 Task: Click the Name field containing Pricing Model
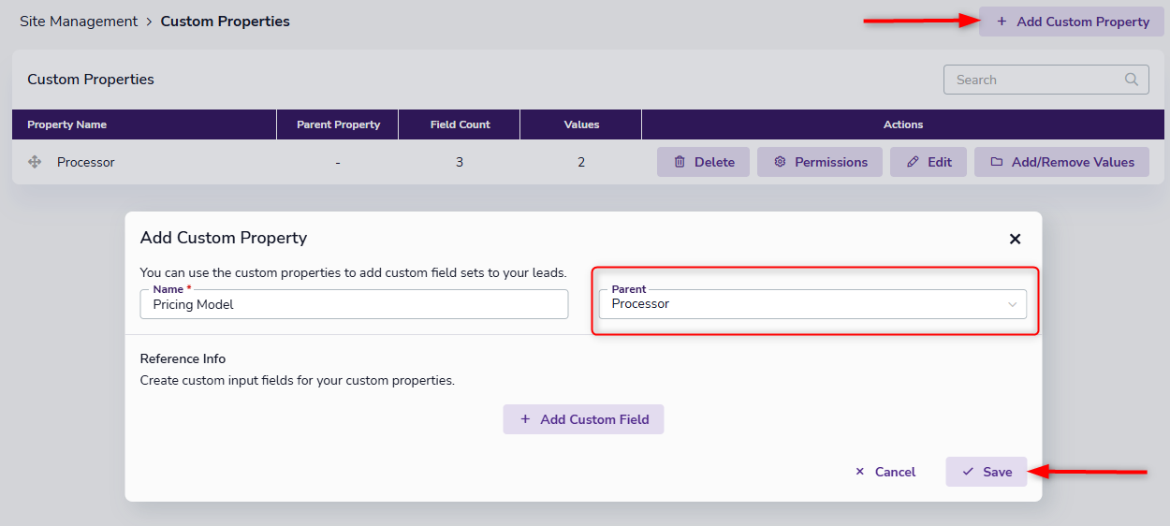click(x=354, y=304)
